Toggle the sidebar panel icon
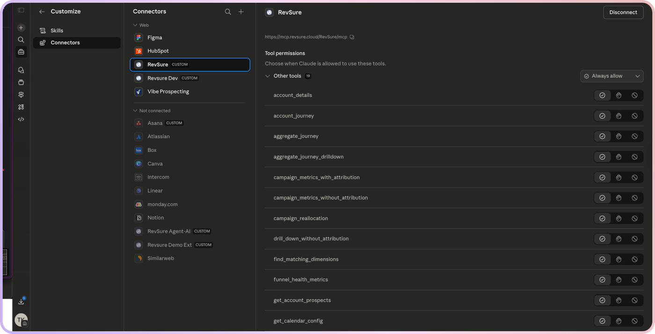 (21, 10)
